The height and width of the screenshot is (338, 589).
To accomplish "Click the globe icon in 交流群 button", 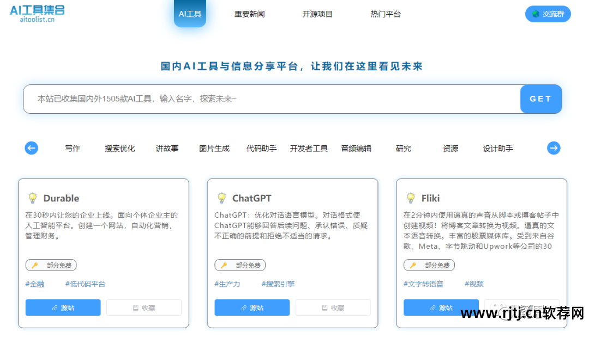I will pyautogui.click(x=536, y=14).
